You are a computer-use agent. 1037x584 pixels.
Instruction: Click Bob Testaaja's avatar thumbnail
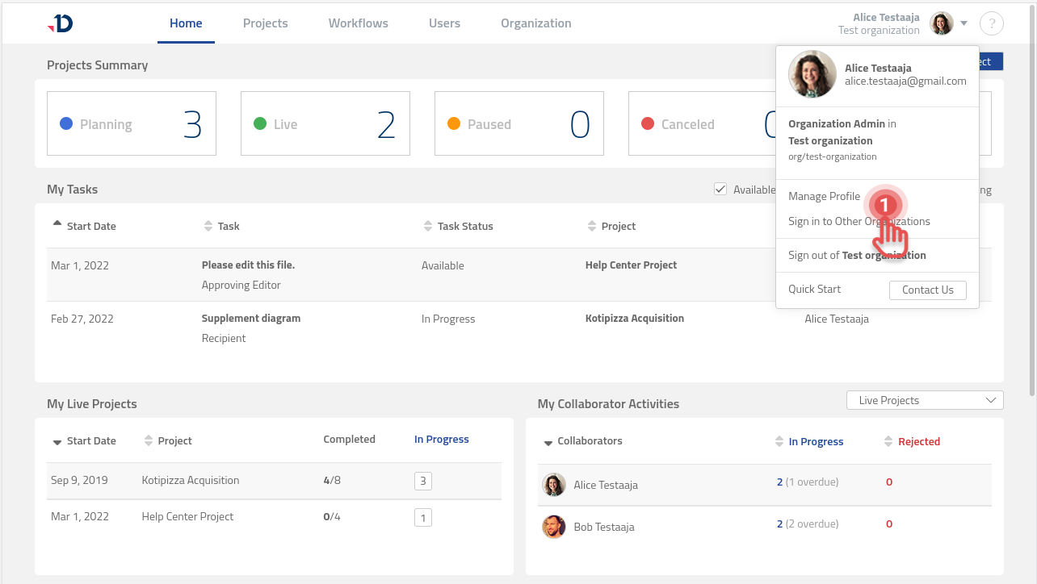coord(553,527)
